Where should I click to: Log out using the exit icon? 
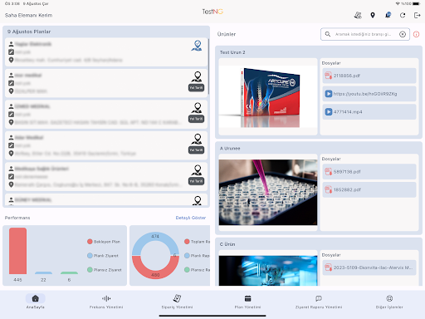tap(417, 15)
